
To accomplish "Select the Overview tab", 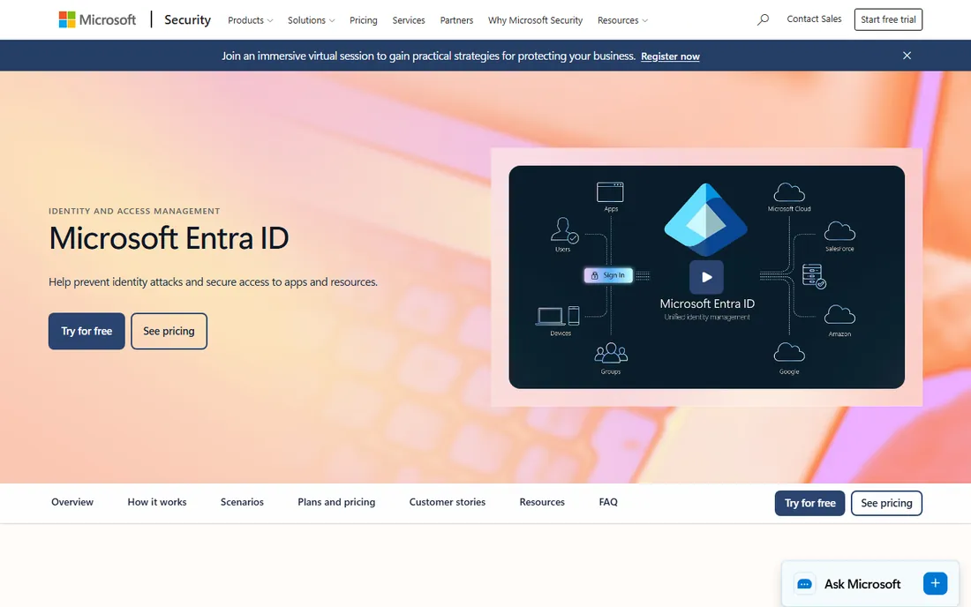I will point(72,502).
